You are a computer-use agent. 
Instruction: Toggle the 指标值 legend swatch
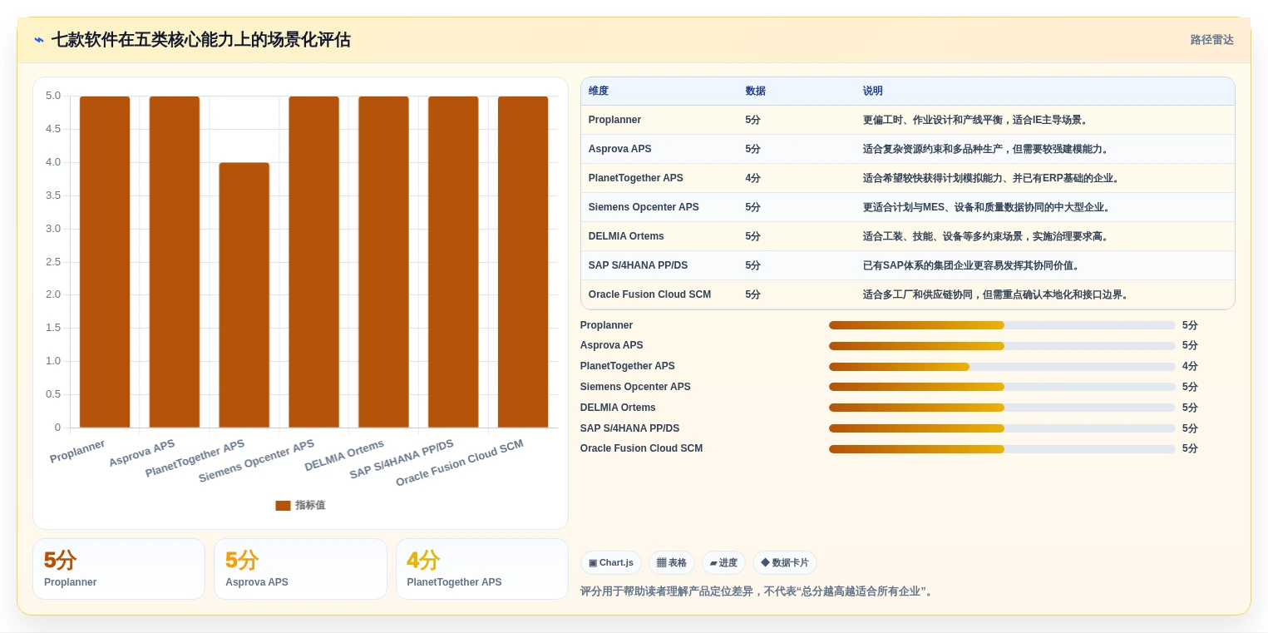point(283,505)
